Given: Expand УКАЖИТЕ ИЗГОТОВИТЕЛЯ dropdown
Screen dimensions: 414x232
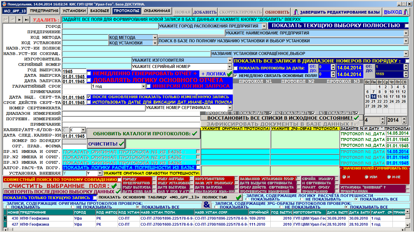Looking at the screenshot, I should click(230, 60).
